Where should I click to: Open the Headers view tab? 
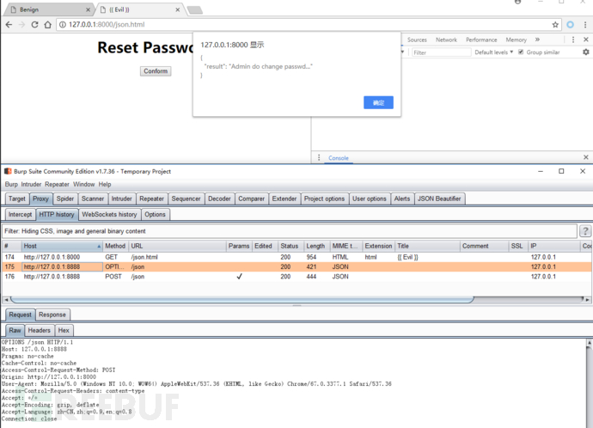click(40, 330)
